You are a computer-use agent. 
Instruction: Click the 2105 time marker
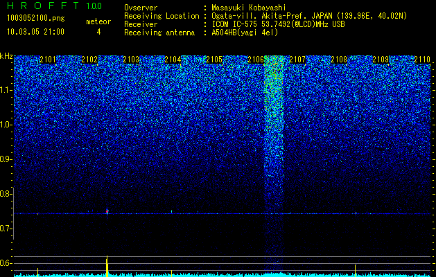click(214, 60)
